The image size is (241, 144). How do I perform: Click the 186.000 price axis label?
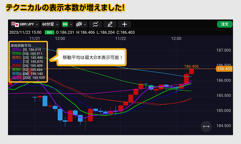tap(224, 80)
